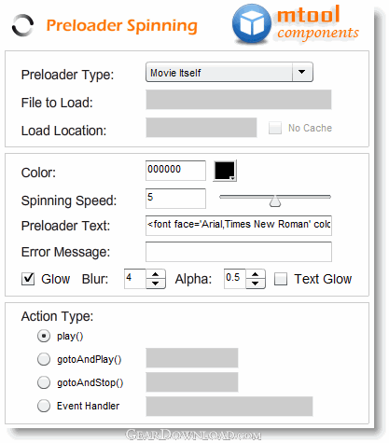Decrease Blur value with down arrow
The height and width of the screenshot is (443, 389).
[x=156, y=284]
